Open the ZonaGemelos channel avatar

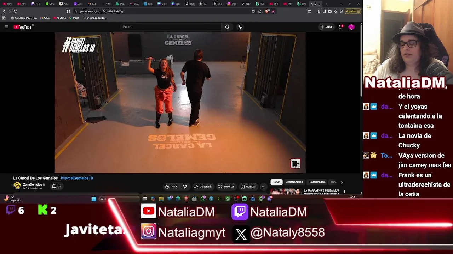(17, 186)
